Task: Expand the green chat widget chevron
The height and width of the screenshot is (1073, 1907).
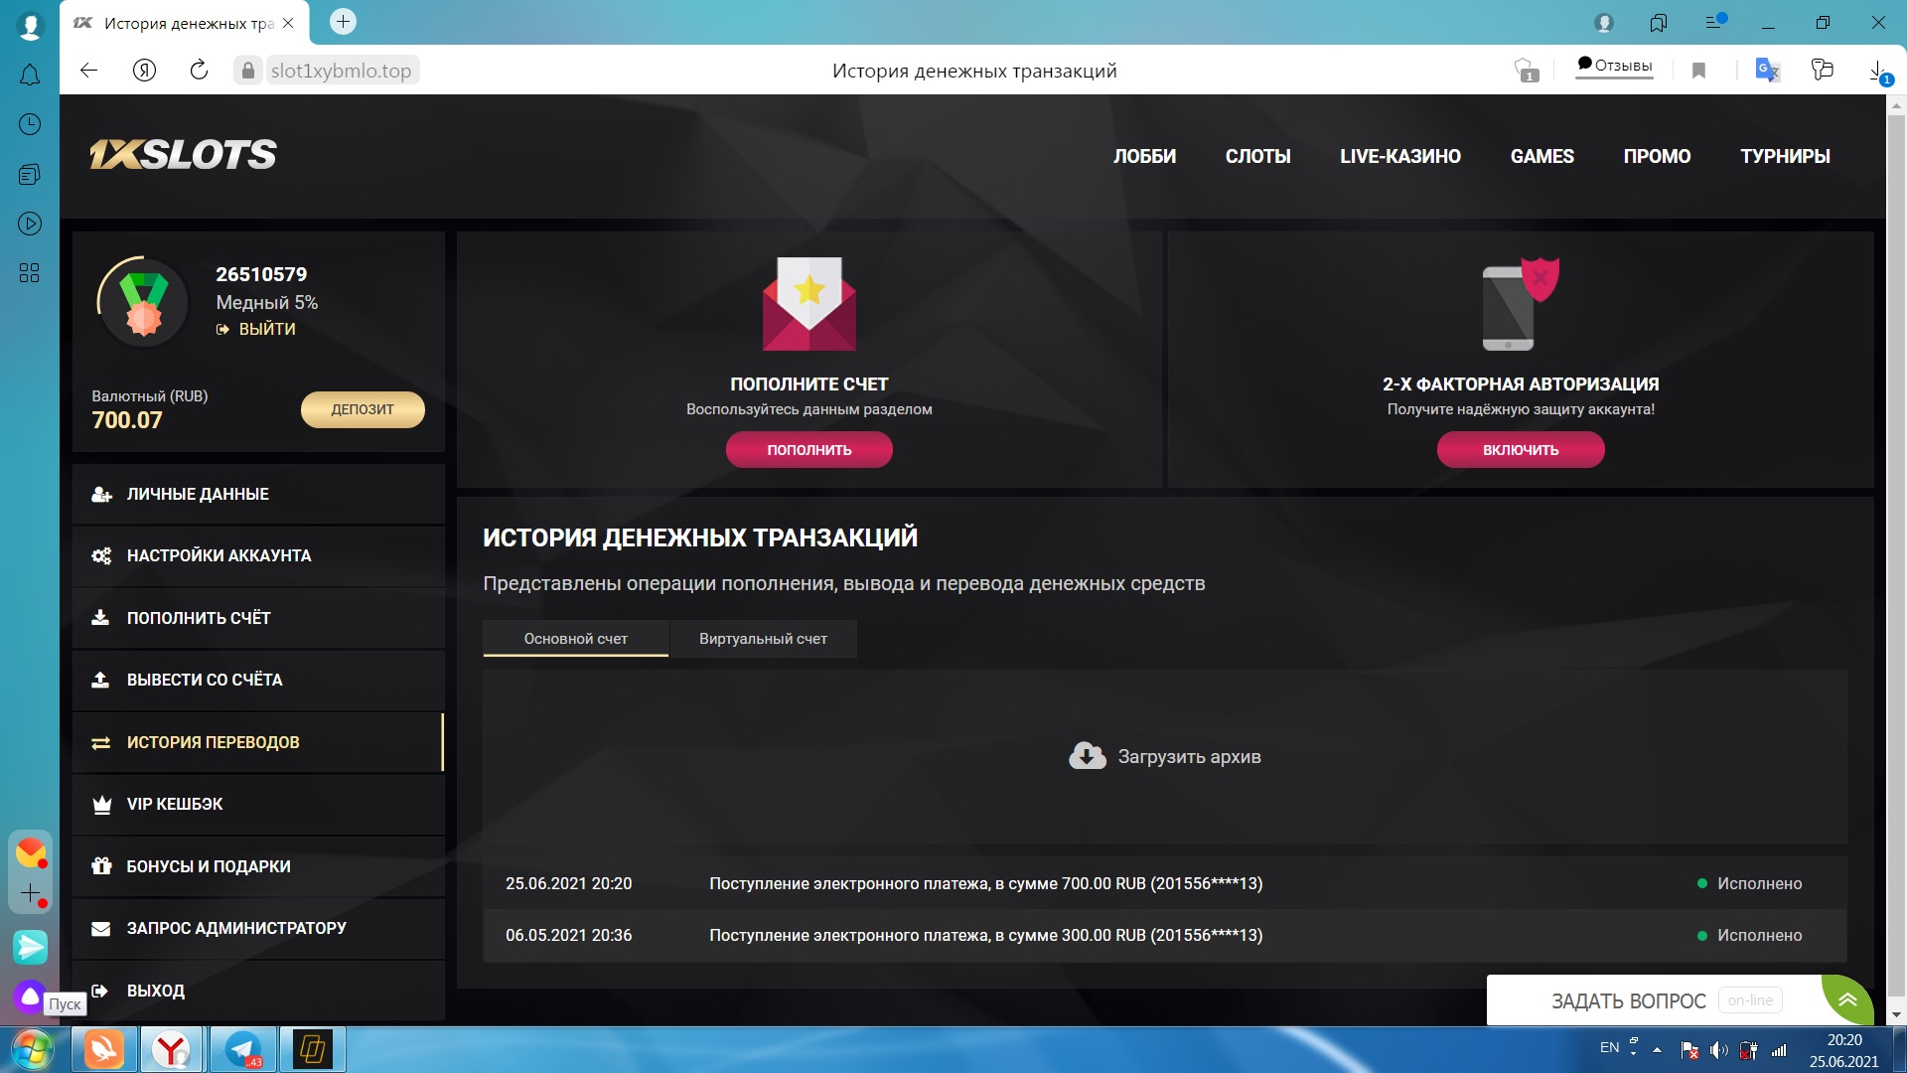Action: [1847, 999]
